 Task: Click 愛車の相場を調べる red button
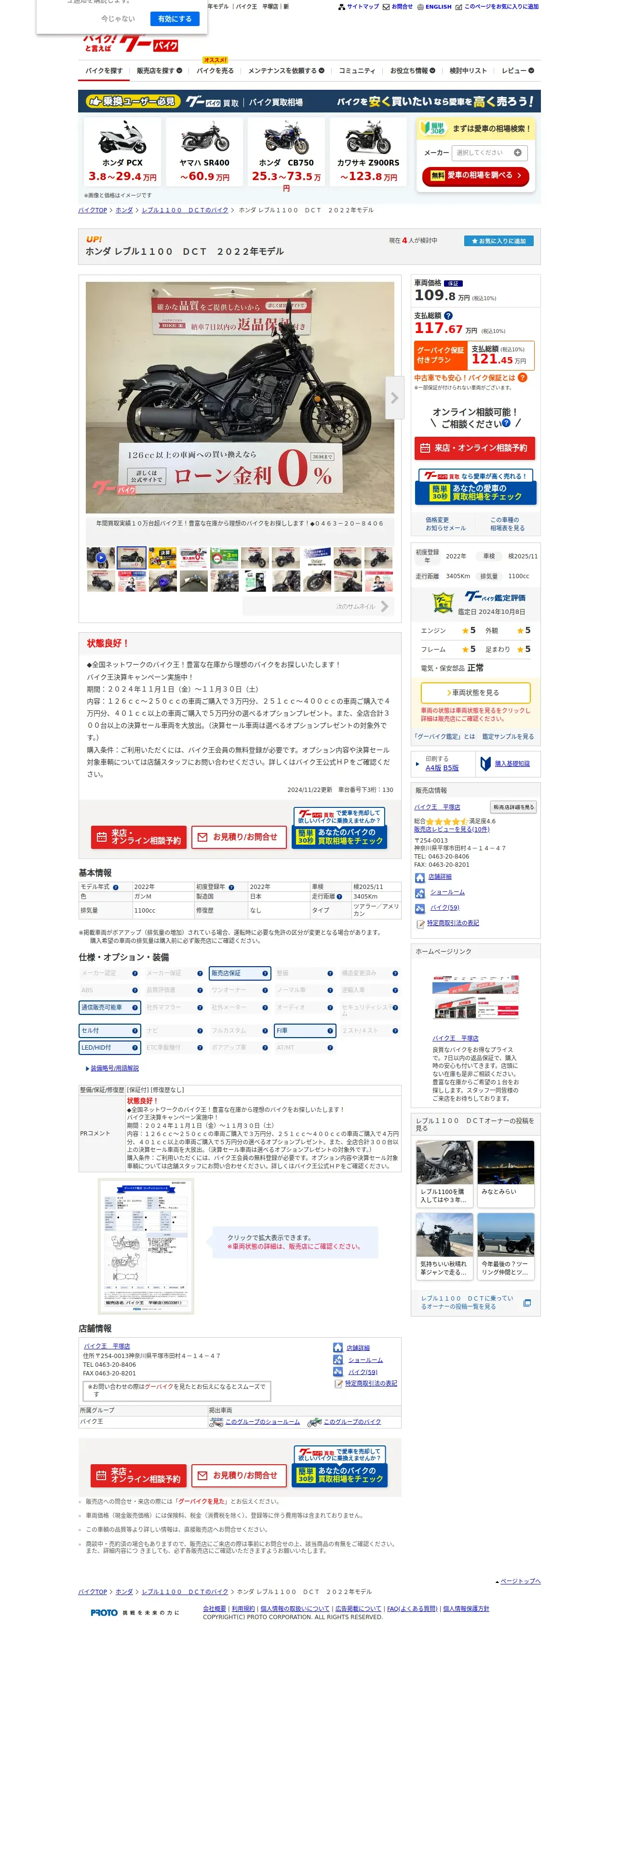point(476,176)
